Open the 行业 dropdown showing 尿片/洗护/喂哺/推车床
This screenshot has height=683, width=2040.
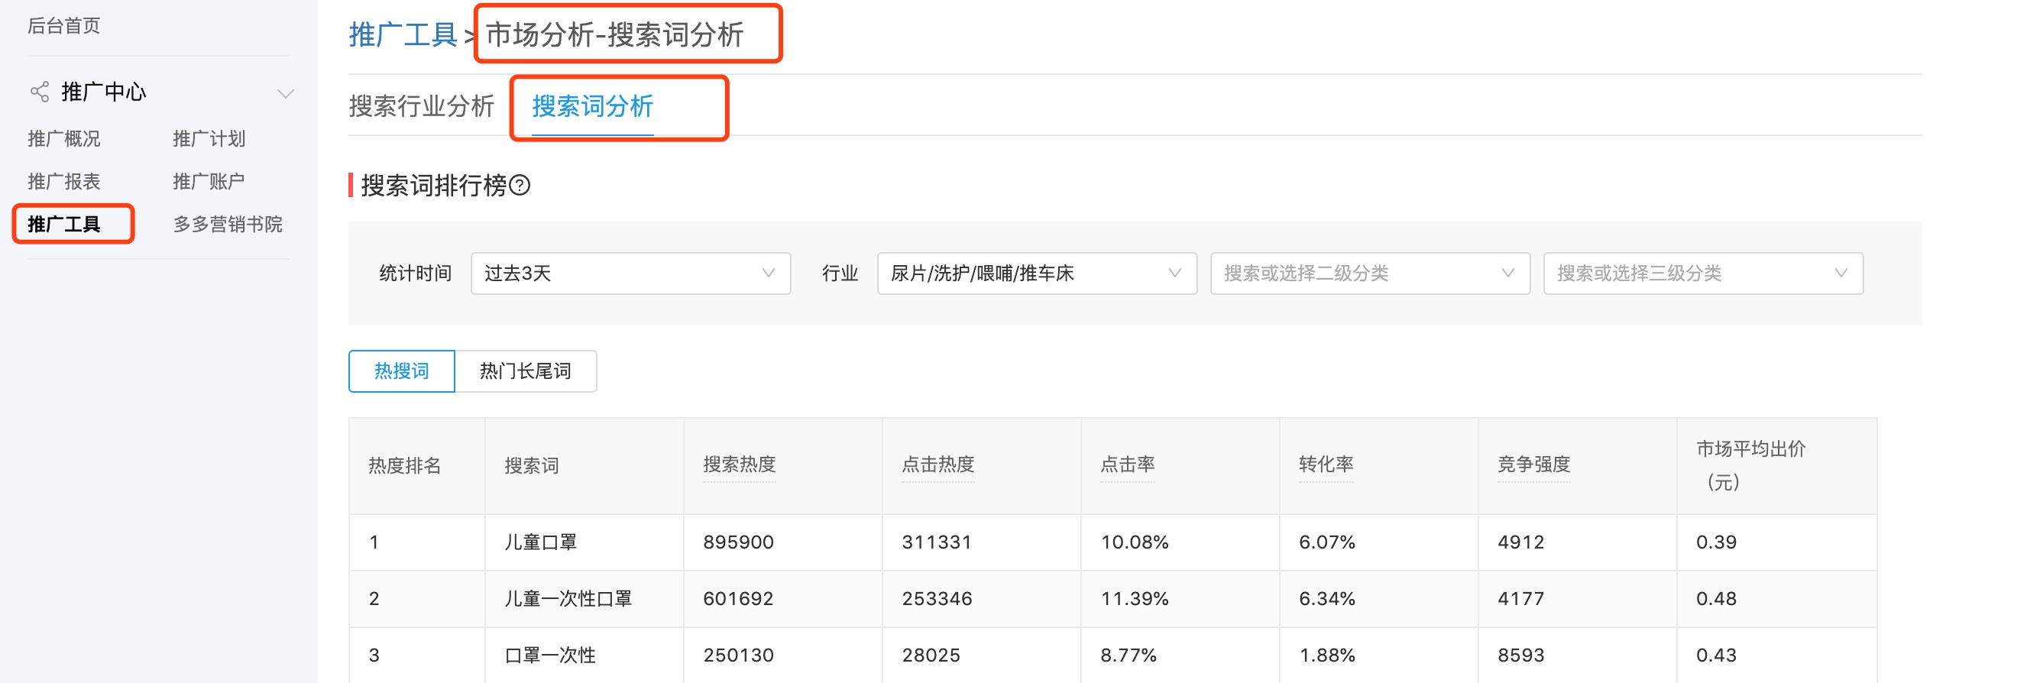point(1036,273)
